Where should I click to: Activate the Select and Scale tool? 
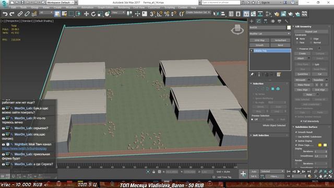point(100,14)
